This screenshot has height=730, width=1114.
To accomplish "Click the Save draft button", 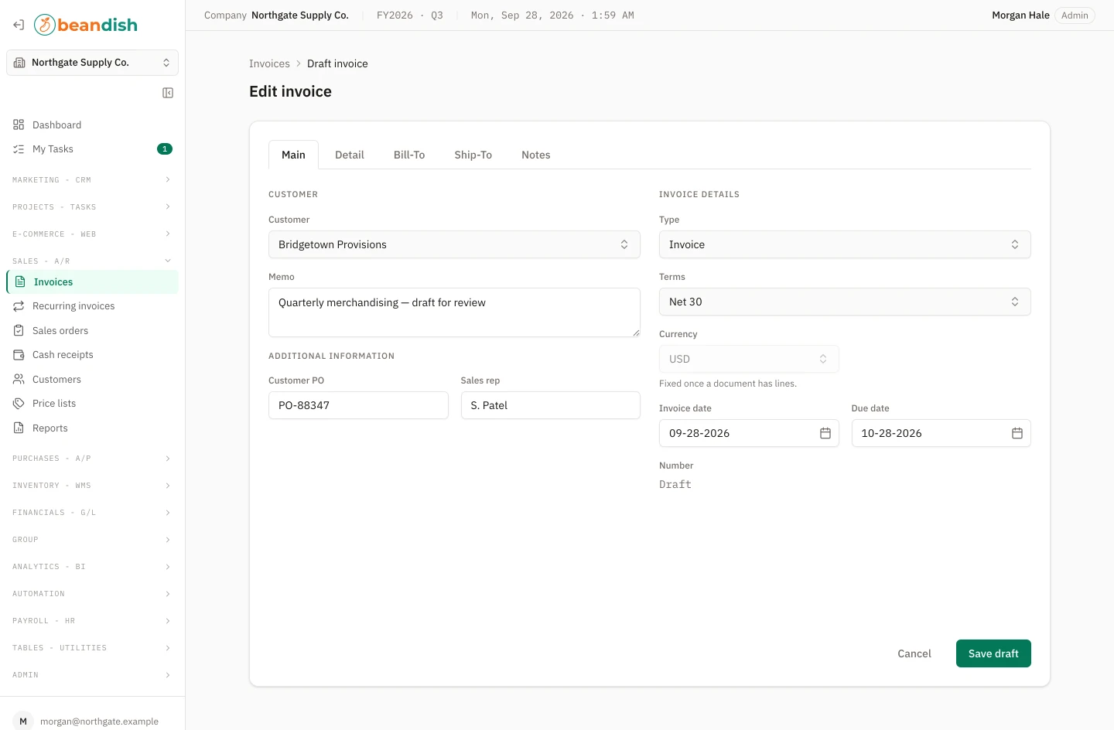I will (x=993, y=653).
